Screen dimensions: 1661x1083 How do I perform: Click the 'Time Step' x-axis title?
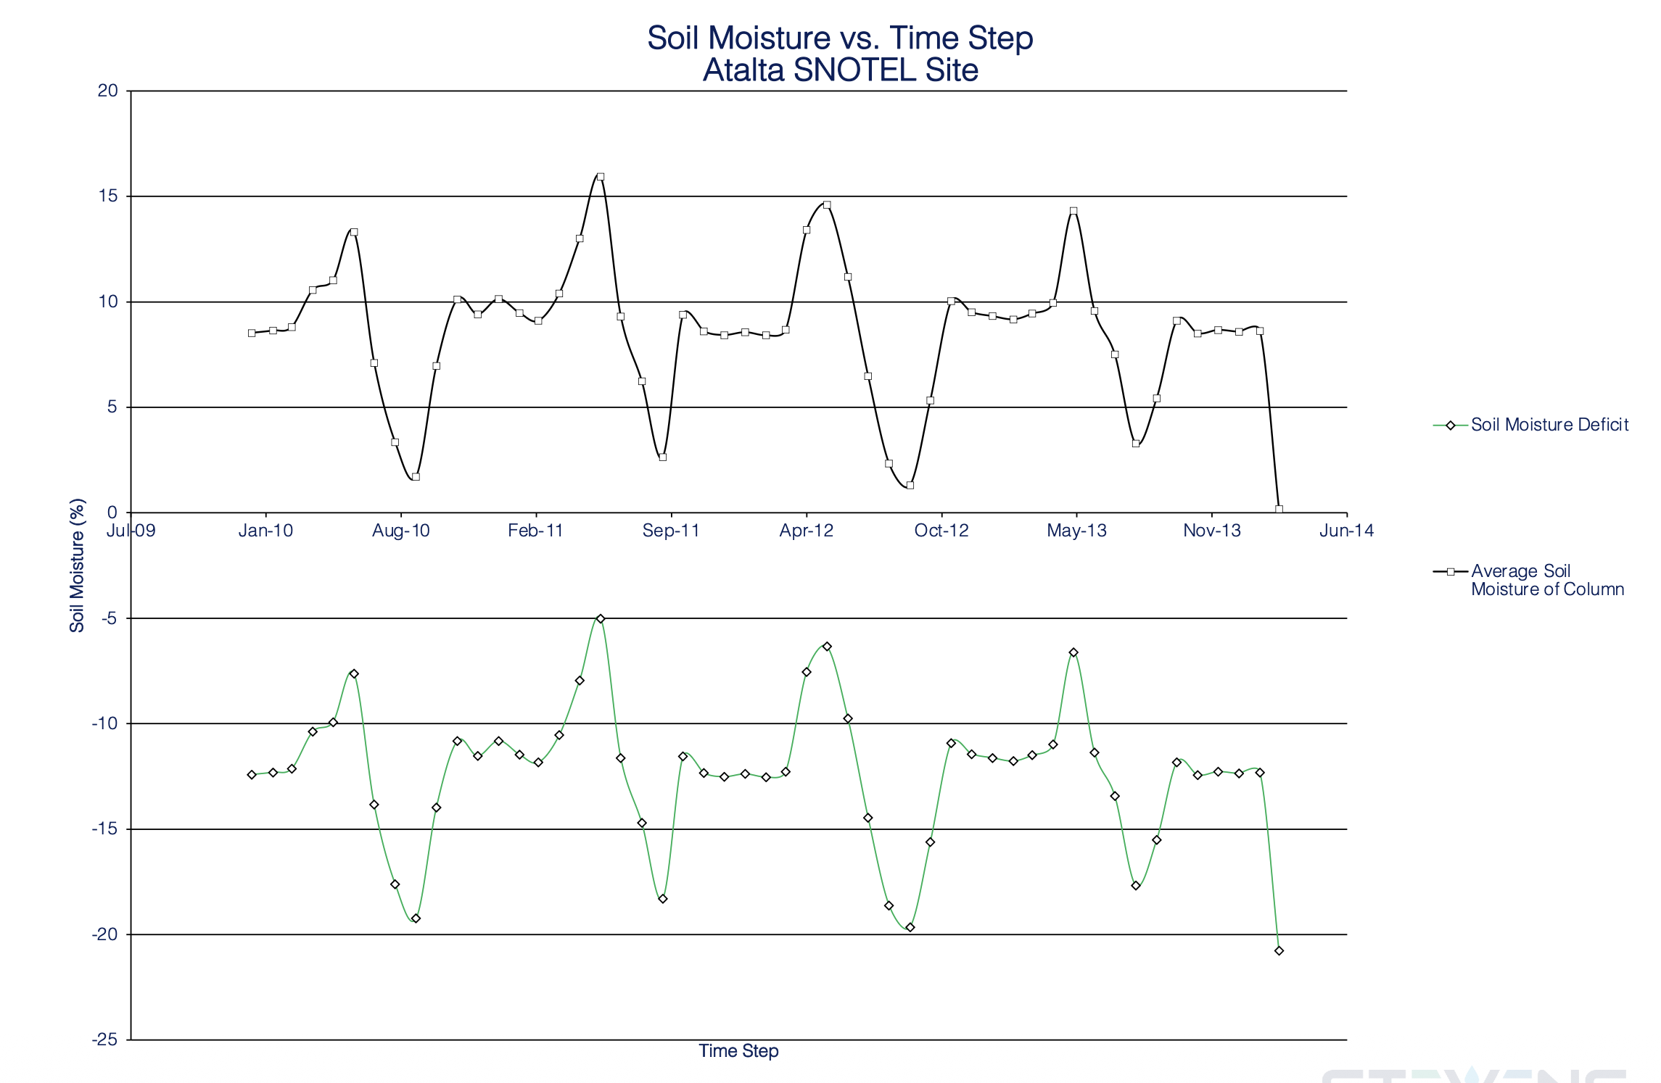738,1050
